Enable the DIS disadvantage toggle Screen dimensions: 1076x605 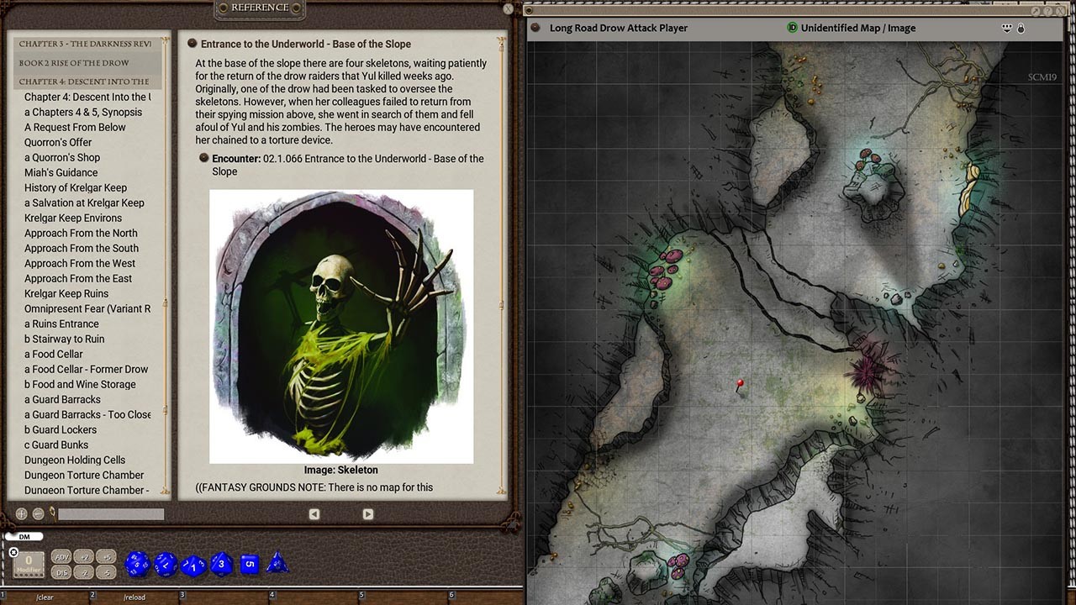pyautogui.click(x=61, y=571)
